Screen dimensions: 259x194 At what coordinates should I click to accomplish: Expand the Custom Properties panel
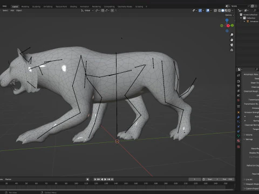(251, 189)
